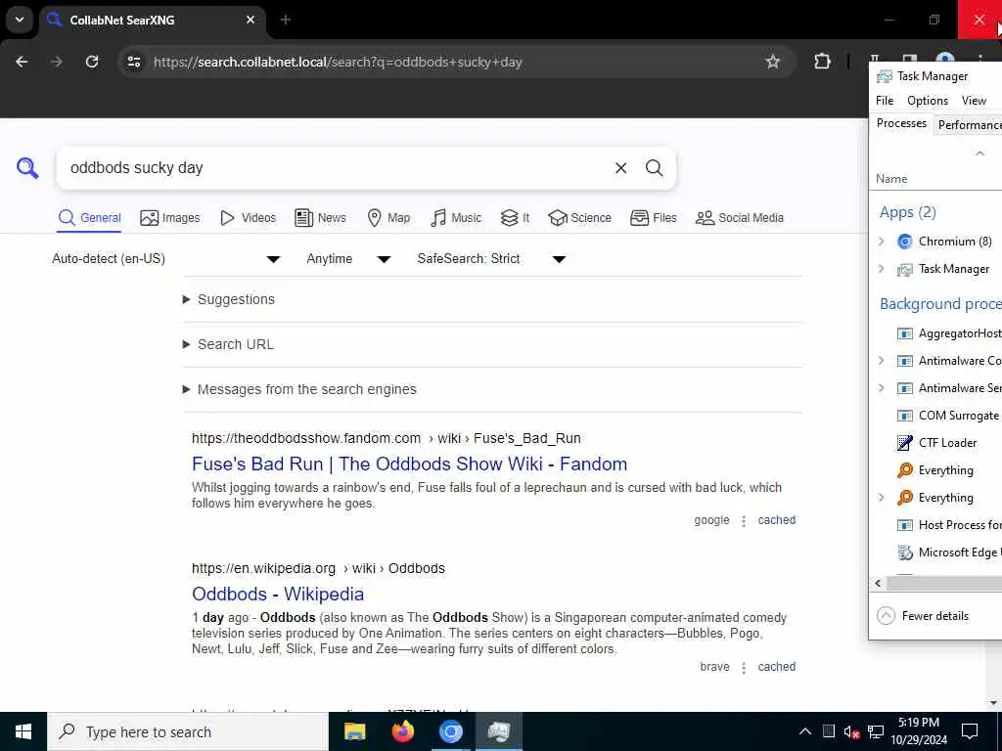
Task: Submit search with the magnifier button
Action: [x=654, y=168]
